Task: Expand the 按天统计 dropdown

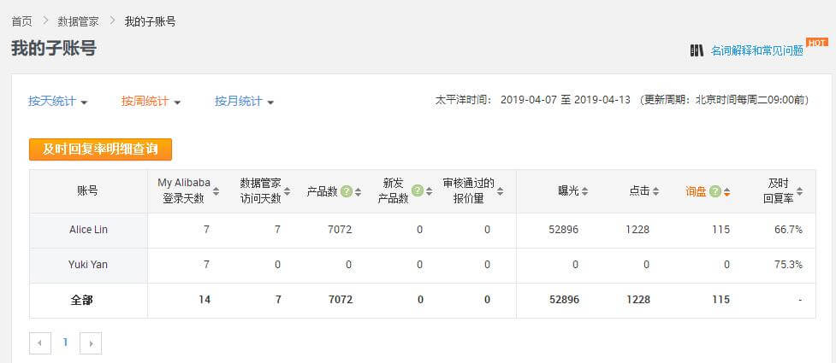Action: coord(58,102)
